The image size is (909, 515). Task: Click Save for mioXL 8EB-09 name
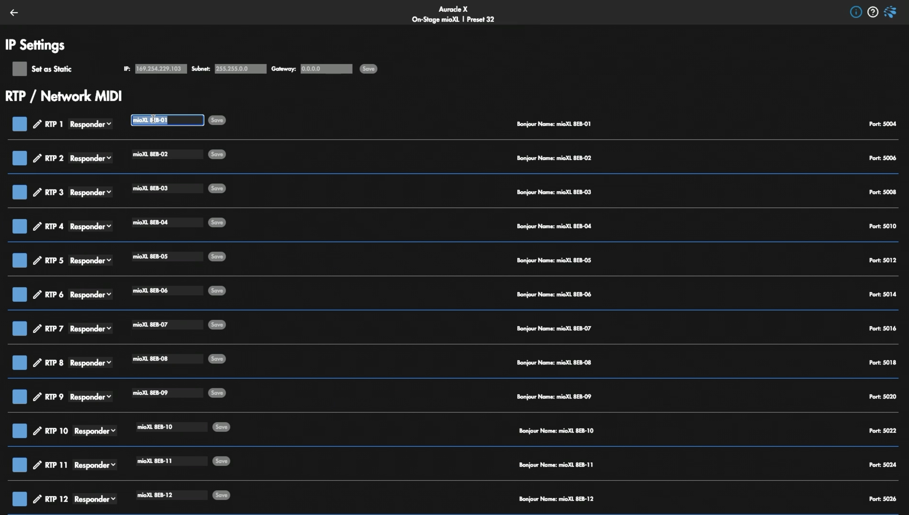click(217, 393)
